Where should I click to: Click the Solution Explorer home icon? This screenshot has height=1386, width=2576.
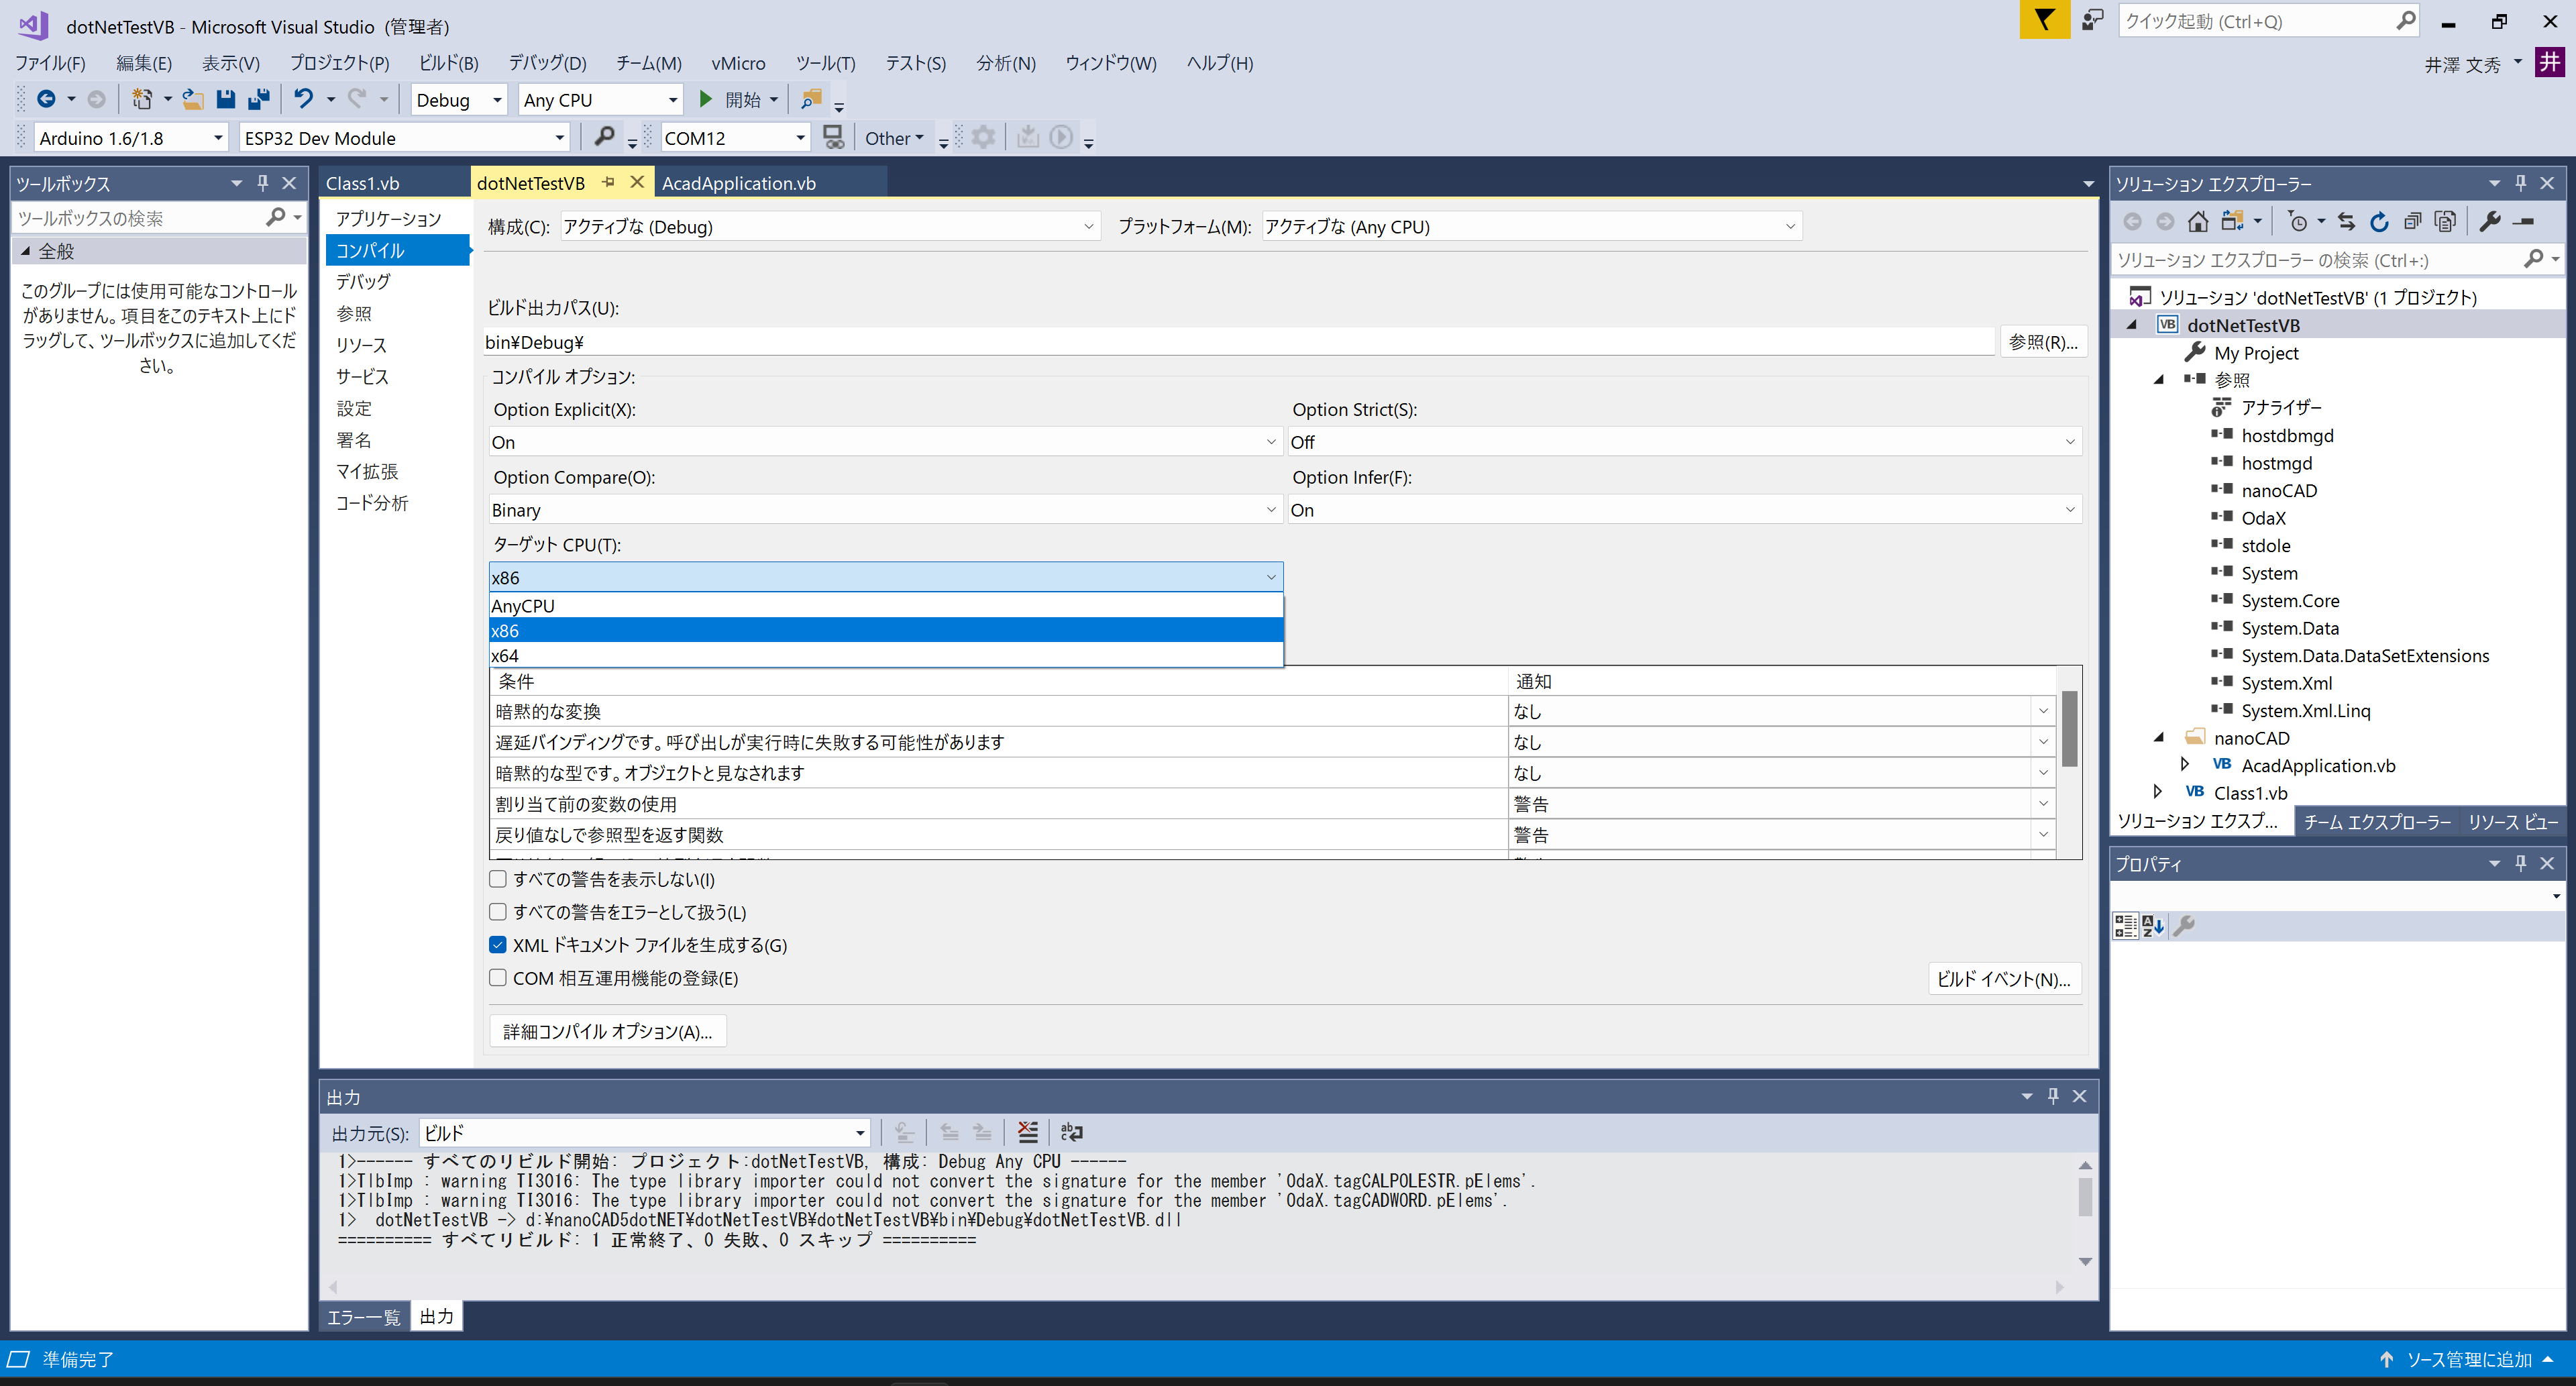point(2198,222)
